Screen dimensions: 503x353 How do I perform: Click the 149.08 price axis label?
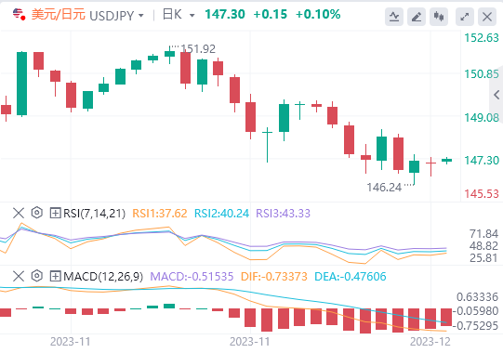point(482,118)
